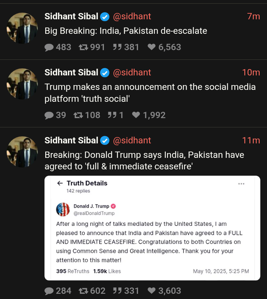This screenshot has width=267, height=299.
Task: Retweet the ceasefire tweet with 602 retweets
Action: coord(92,291)
